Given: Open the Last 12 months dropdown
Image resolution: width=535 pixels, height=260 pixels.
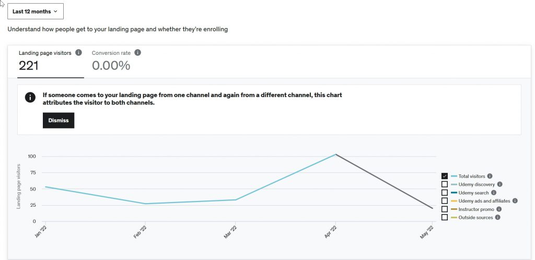Looking at the screenshot, I should (35, 11).
